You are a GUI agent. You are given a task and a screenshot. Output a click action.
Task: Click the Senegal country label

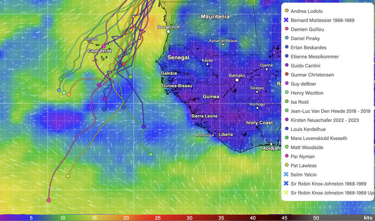pos(178,58)
